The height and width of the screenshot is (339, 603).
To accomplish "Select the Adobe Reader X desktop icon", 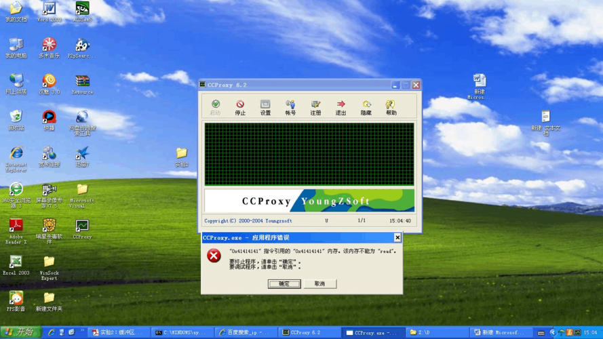I will point(16,229).
